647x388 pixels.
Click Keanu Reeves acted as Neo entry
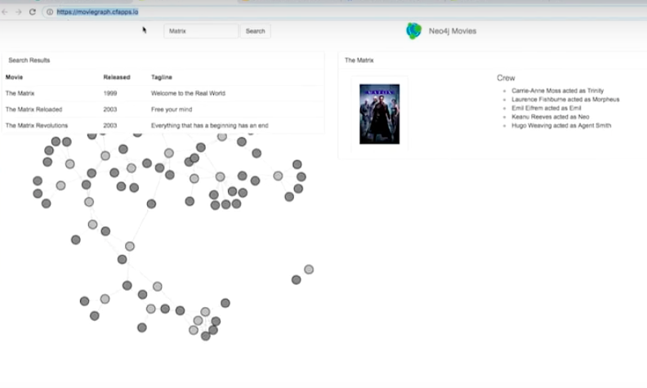coord(551,117)
